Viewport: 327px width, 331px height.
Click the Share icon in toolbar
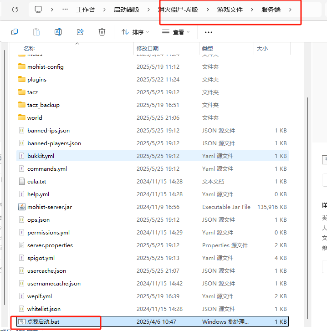tap(80, 32)
